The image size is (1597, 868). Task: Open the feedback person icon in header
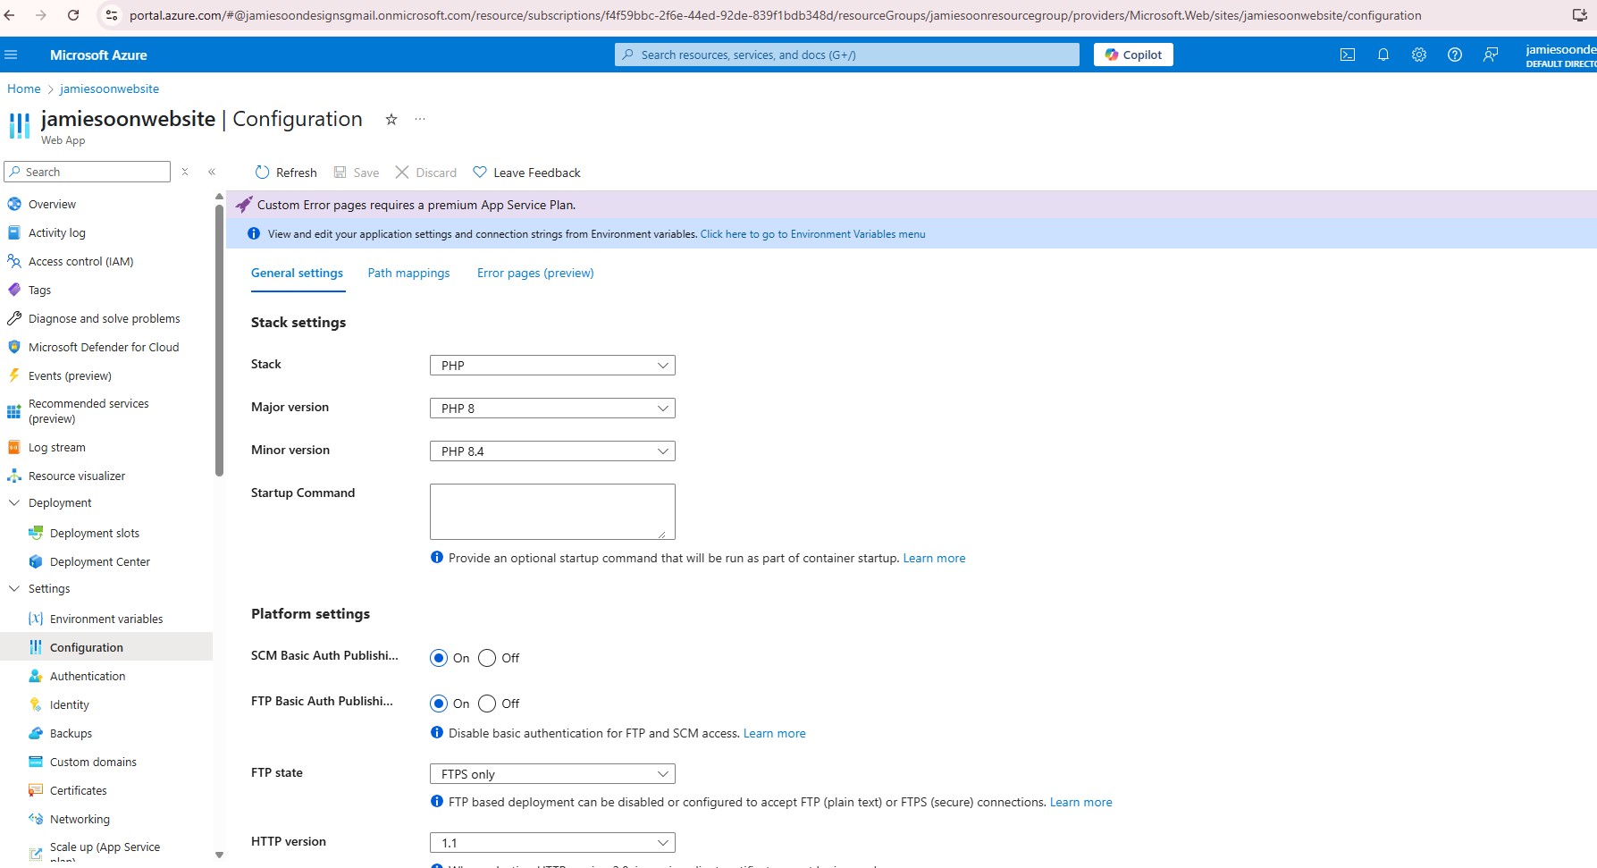pos(1491,55)
